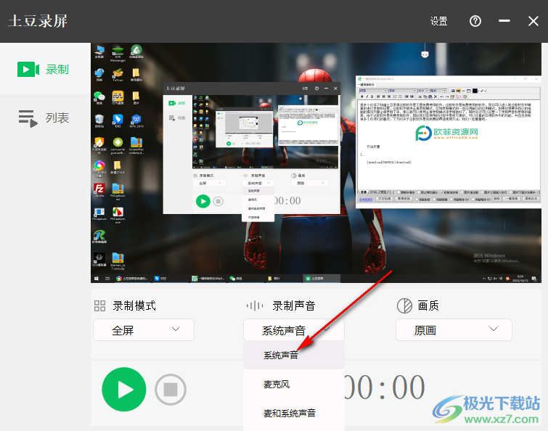
Task: Switch to the 录制 sidebar tab
Action: 45,69
